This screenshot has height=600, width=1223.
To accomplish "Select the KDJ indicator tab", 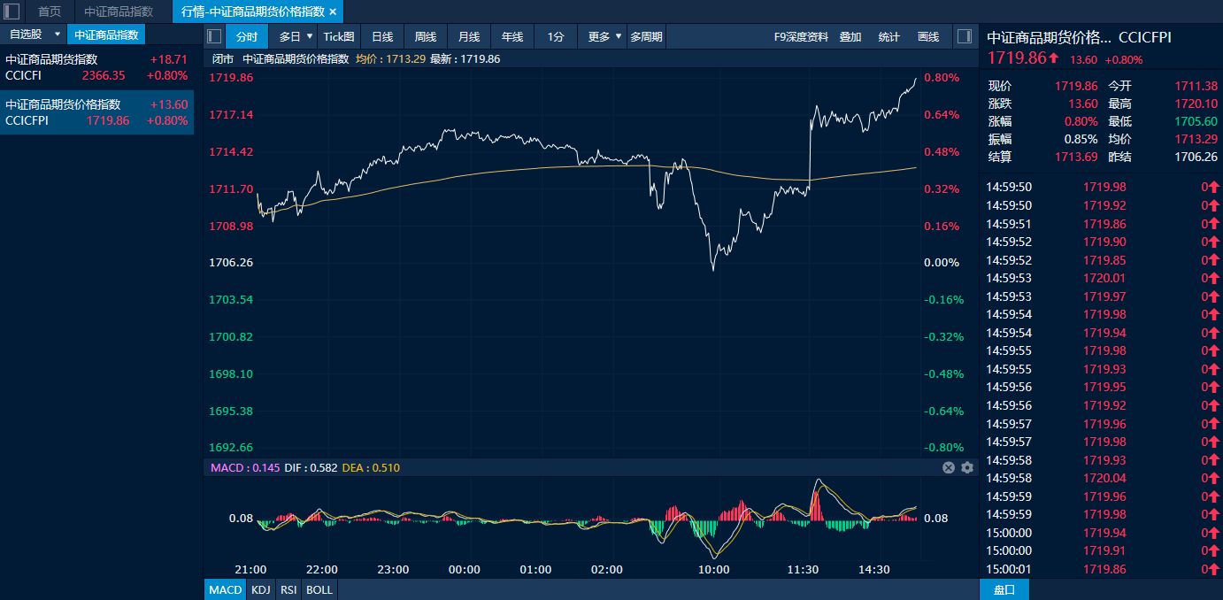I will (260, 589).
